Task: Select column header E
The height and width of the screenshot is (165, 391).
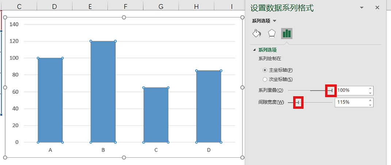Action: 90,7
